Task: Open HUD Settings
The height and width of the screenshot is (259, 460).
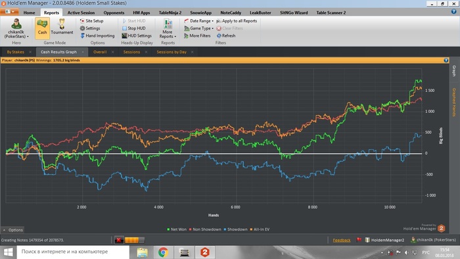Action: coord(137,35)
